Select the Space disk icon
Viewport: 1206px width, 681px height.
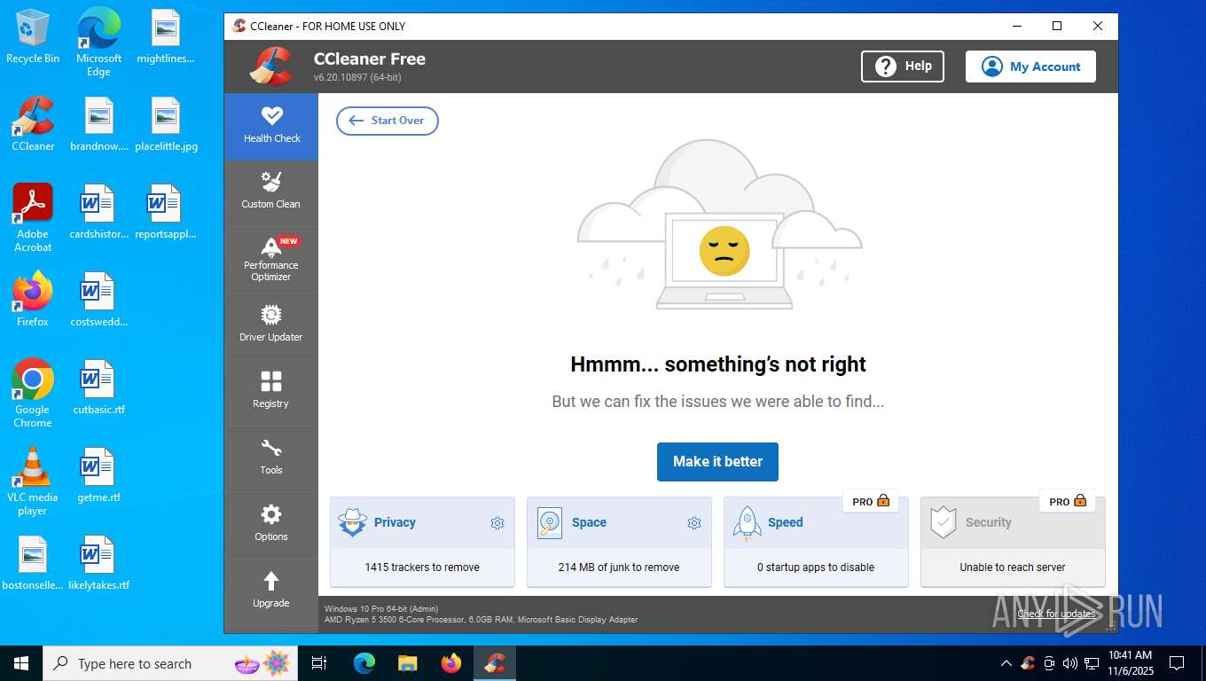[x=550, y=523]
